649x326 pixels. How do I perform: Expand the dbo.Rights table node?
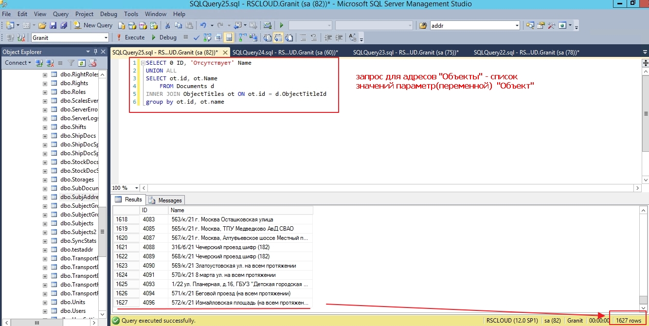coord(45,83)
